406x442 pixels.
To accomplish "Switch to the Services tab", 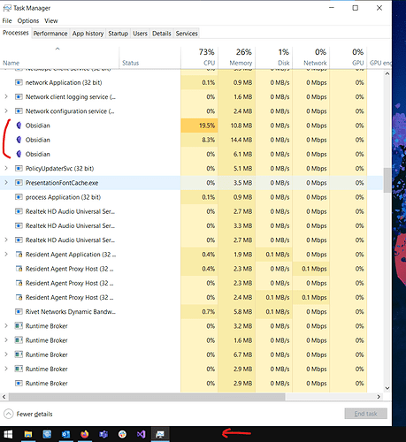I will click(x=187, y=34).
